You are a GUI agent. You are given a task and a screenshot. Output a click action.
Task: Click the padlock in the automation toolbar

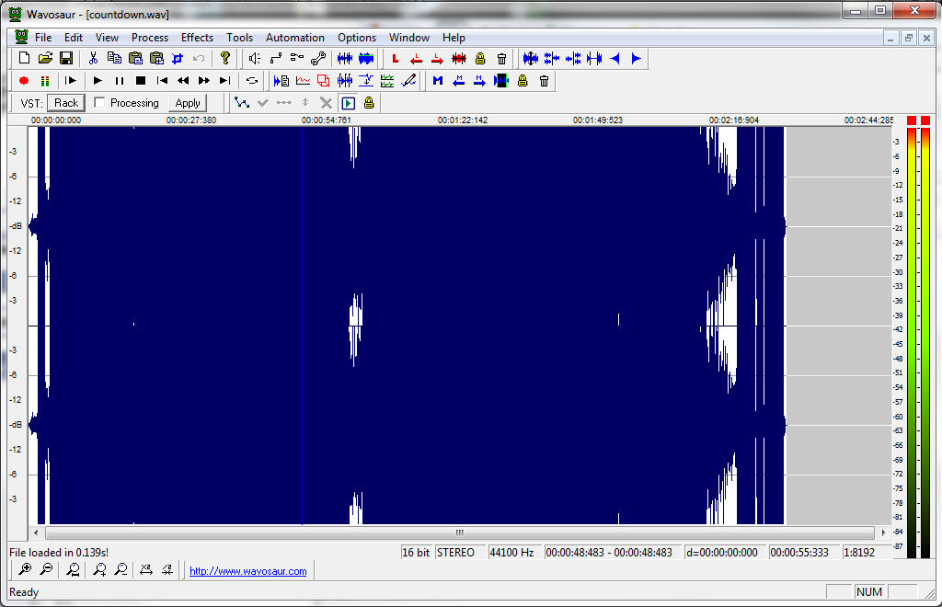tap(369, 103)
